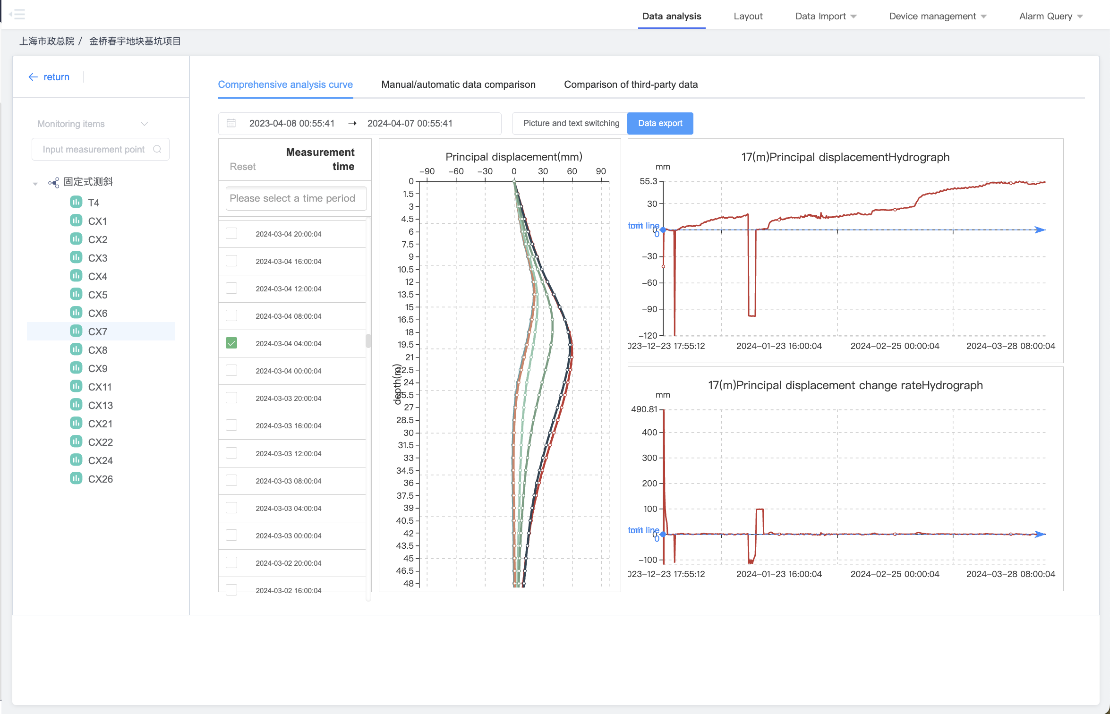Click the Data export button
Screen dimensions: 1110x714
tap(660, 123)
